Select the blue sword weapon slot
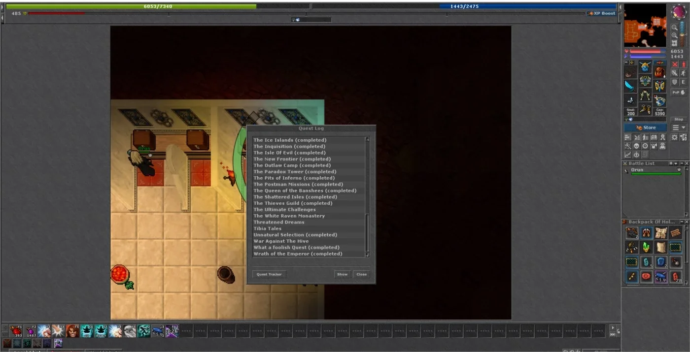690x352 pixels. (630, 86)
